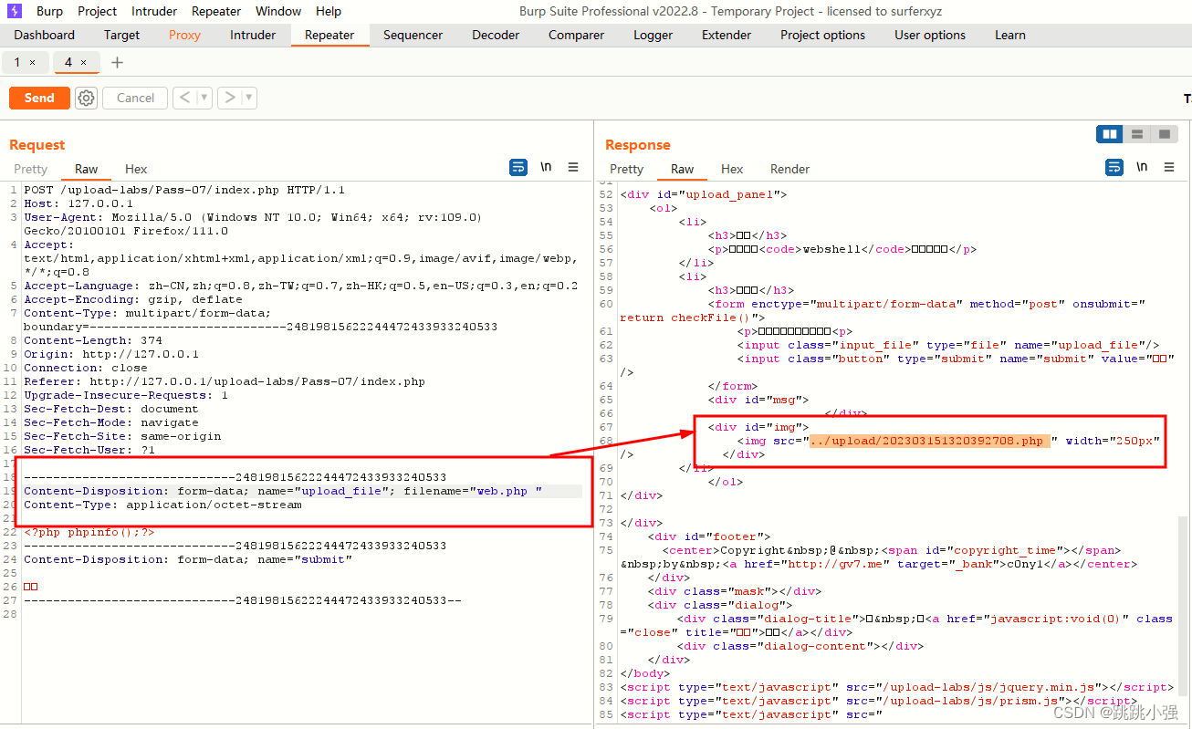This screenshot has height=729, width=1192.
Task: Switch Response view to Pretty
Action: [626, 169]
